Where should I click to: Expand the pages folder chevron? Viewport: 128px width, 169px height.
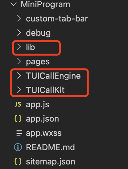(x=19, y=61)
